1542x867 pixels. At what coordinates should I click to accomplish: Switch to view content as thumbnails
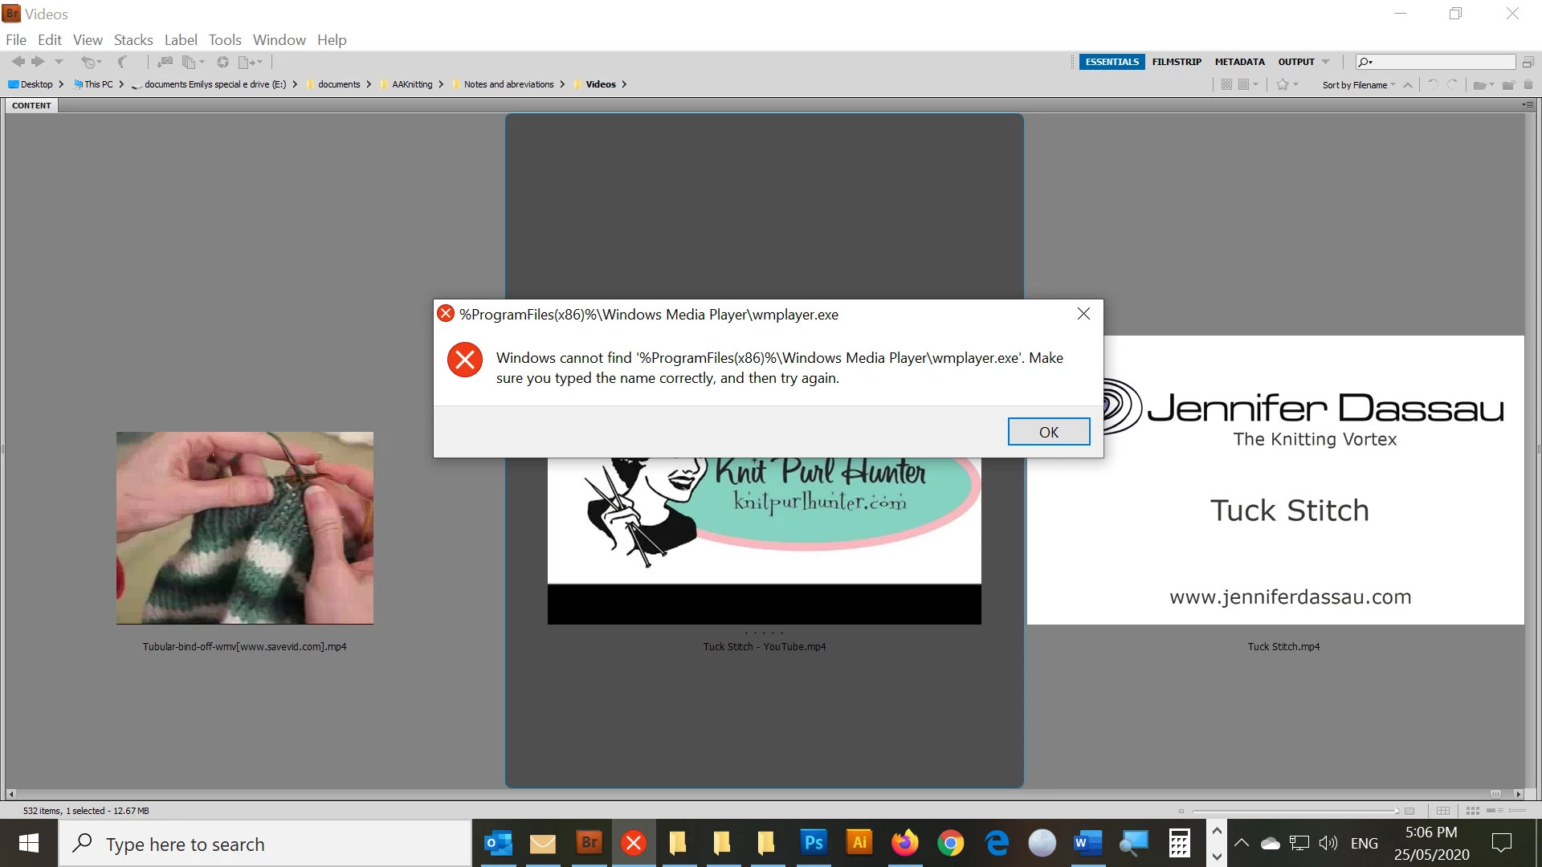1473,811
